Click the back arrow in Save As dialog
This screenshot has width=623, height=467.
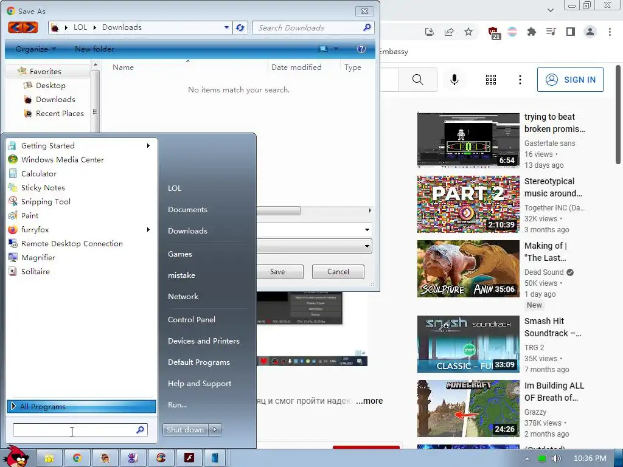(x=15, y=27)
